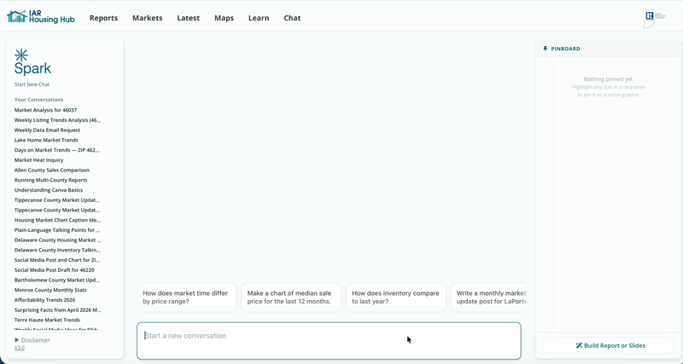
Task: Open 'Lake Home Market Trends' conversation
Action: coord(46,140)
